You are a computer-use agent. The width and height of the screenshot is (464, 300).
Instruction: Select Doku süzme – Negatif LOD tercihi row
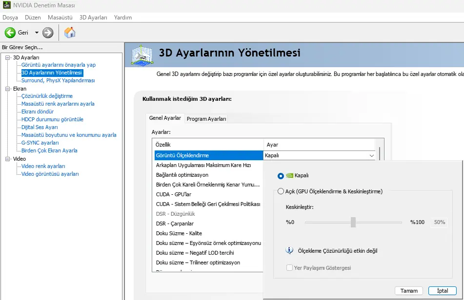(x=209, y=253)
